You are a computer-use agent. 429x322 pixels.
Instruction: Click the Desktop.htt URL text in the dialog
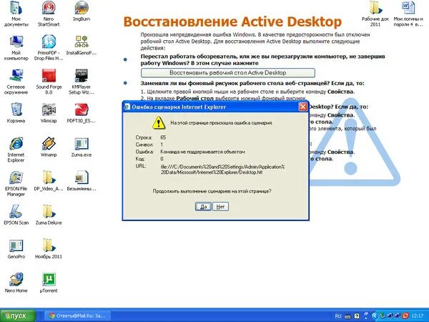222,170
